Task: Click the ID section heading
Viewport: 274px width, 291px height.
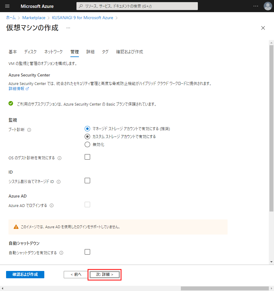Action: [x=11, y=172]
